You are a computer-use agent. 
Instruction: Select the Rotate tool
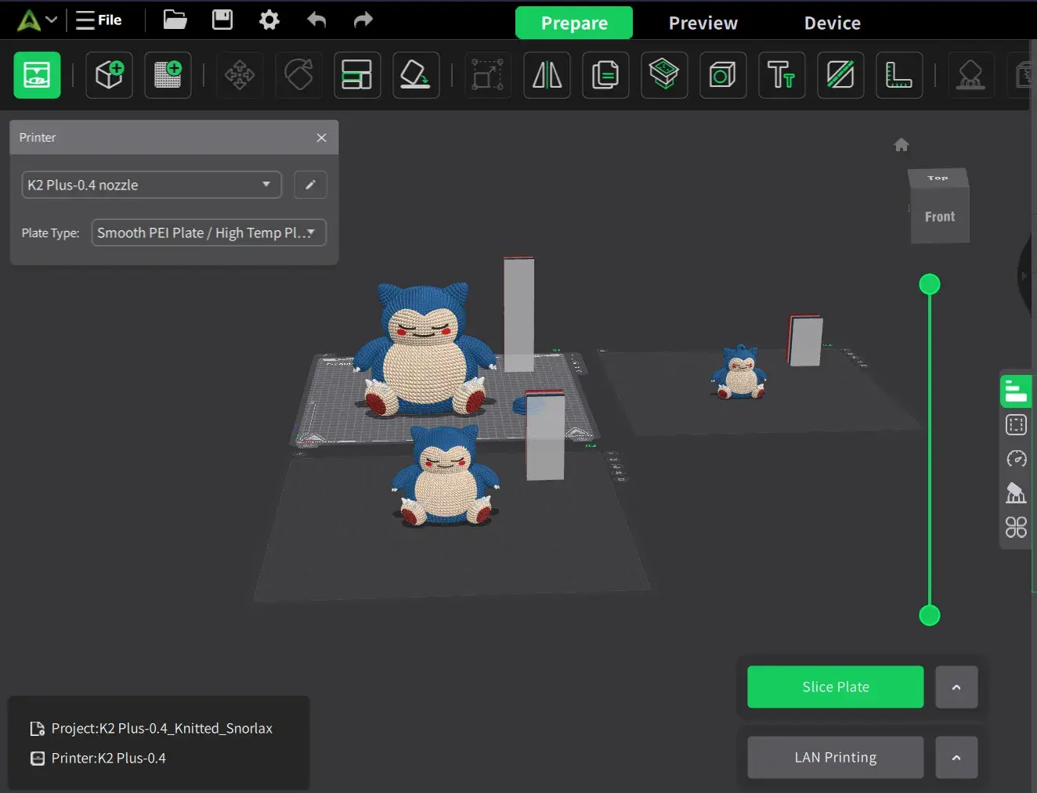[x=298, y=75]
